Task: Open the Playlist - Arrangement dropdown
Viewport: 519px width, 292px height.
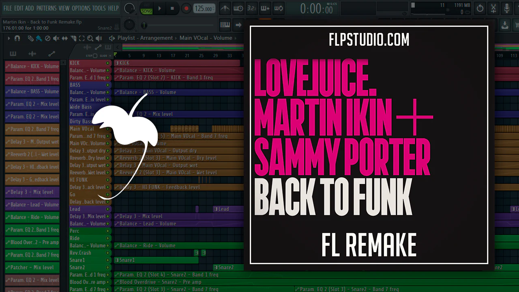Action: [x=145, y=38]
